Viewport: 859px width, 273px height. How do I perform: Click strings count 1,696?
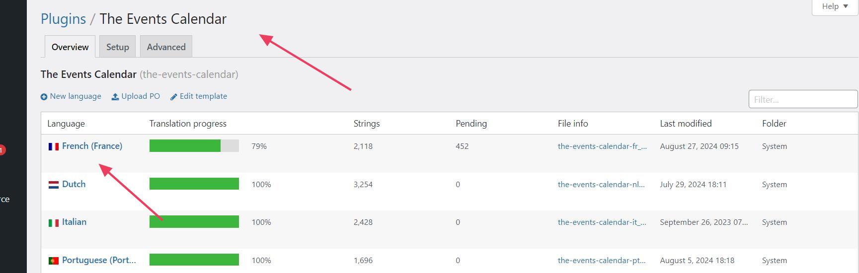point(363,261)
